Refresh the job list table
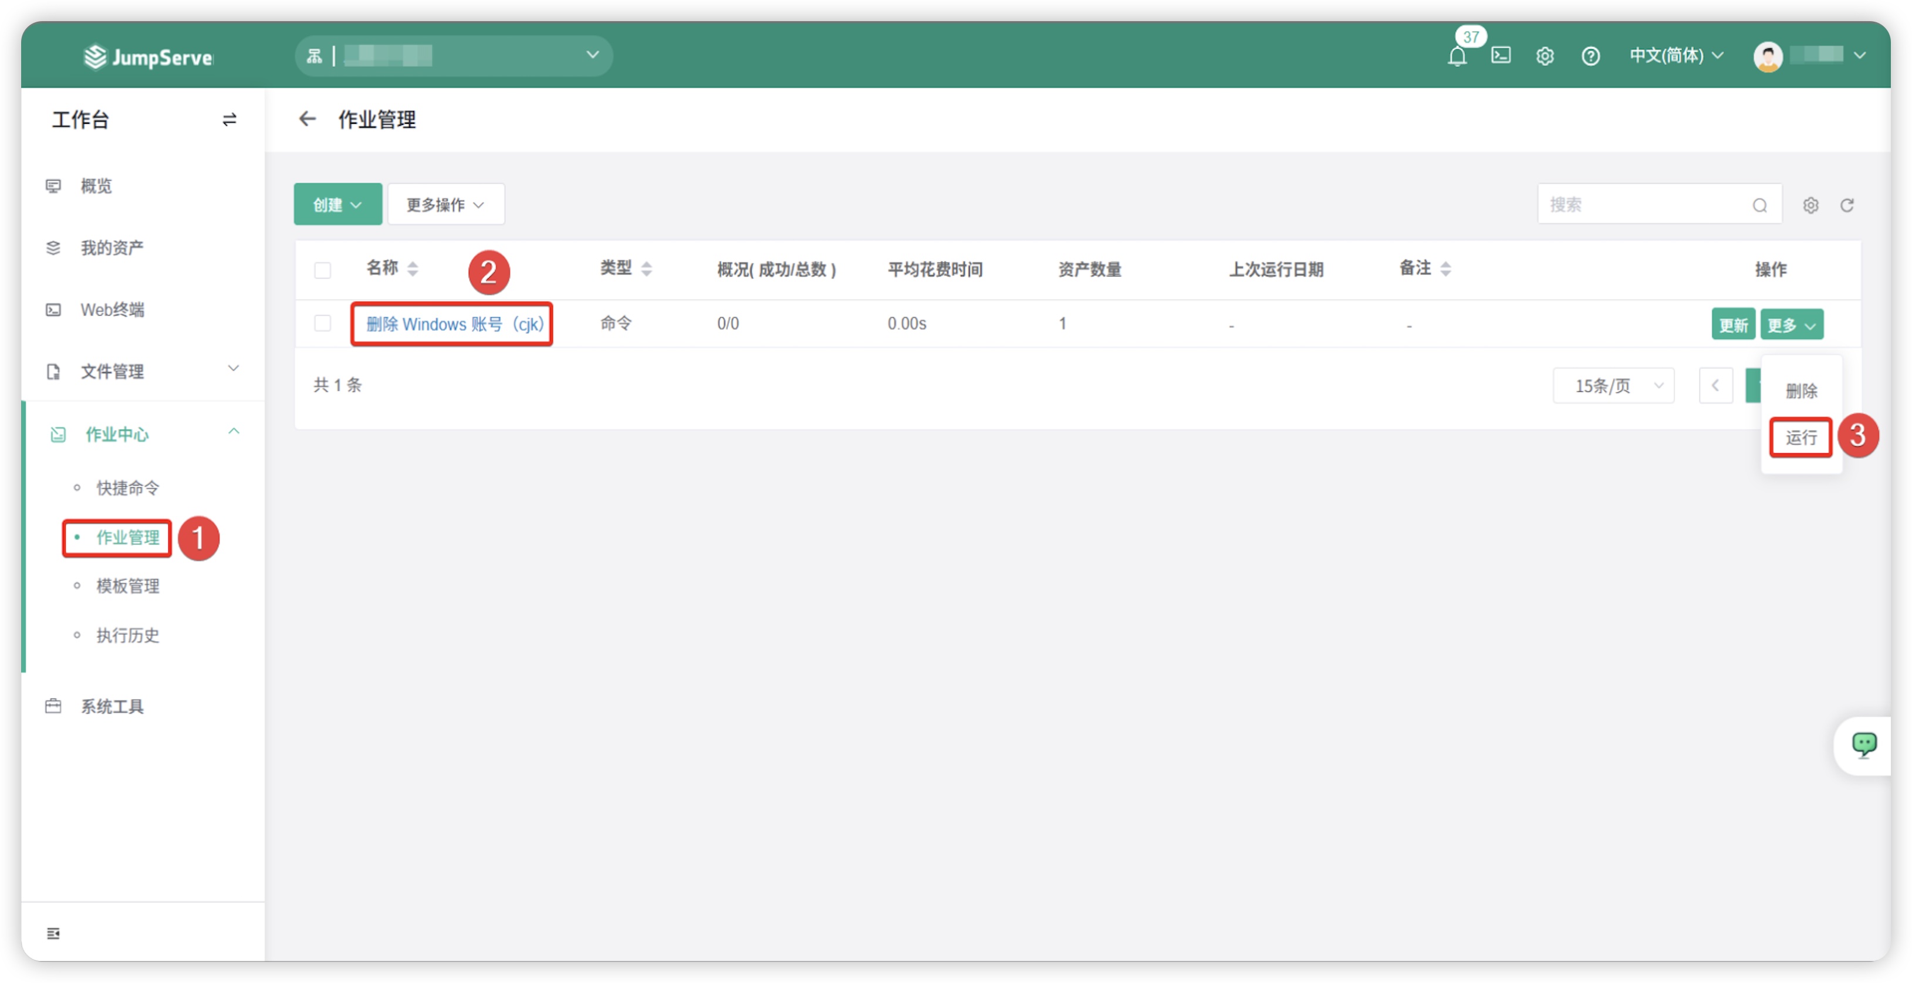This screenshot has height=983, width=1912. coord(1847,205)
